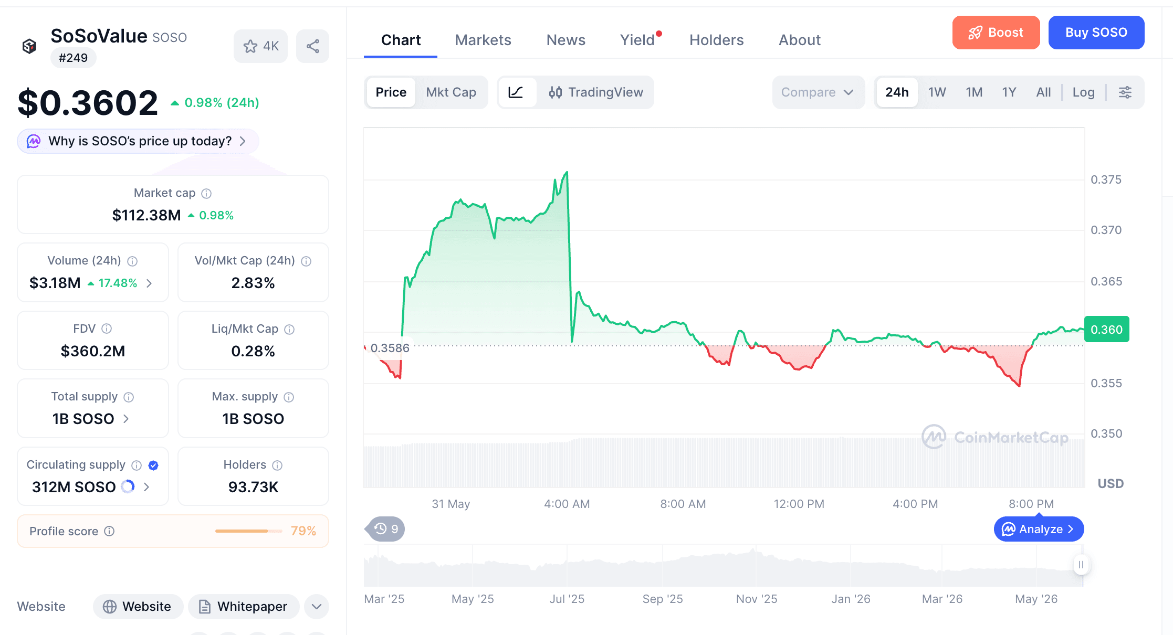Screen dimensions: 1173x635
Task: Click the SoSoValue coin logo icon
Action: point(29,46)
